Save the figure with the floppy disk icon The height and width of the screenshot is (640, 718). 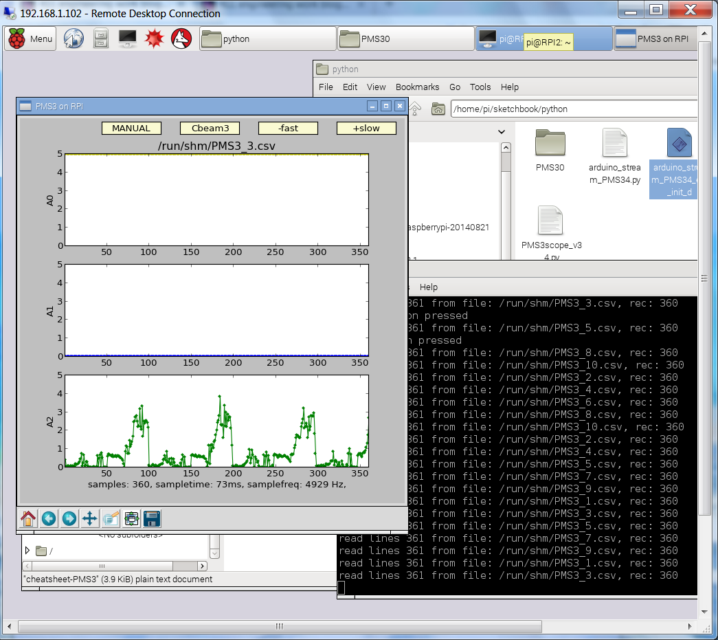152,518
